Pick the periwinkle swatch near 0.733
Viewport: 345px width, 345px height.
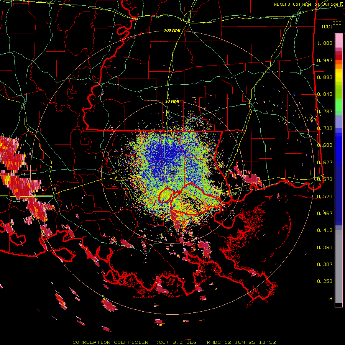pyautogui.click(x=338, y=122)
